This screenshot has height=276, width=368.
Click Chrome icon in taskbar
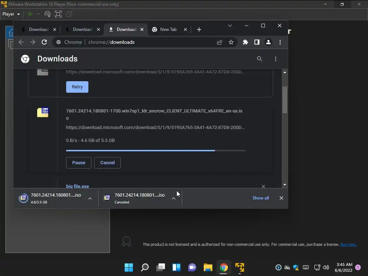[224, 267]
